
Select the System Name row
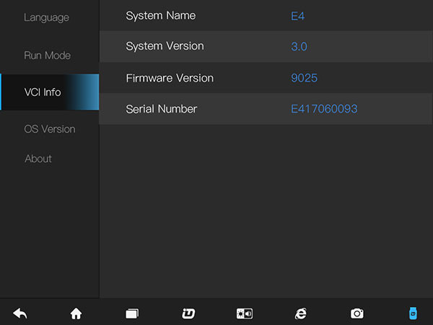click(x=266, y=15)
